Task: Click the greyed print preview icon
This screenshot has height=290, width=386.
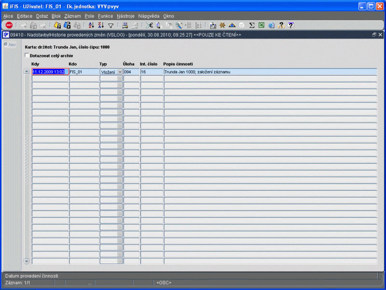Action: pyautogui.click(x=135, y=25)
